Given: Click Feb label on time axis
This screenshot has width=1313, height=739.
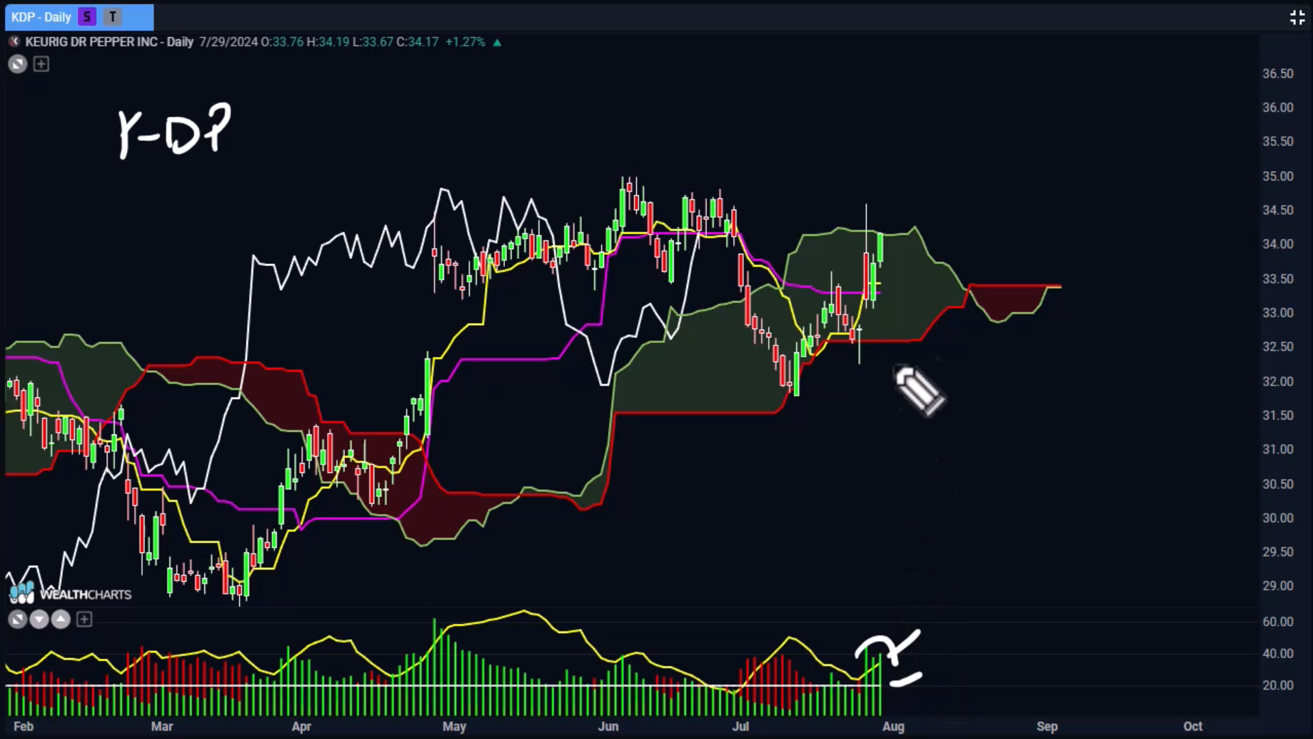Looking at the screenshot, I should click(x=23, y=727).
